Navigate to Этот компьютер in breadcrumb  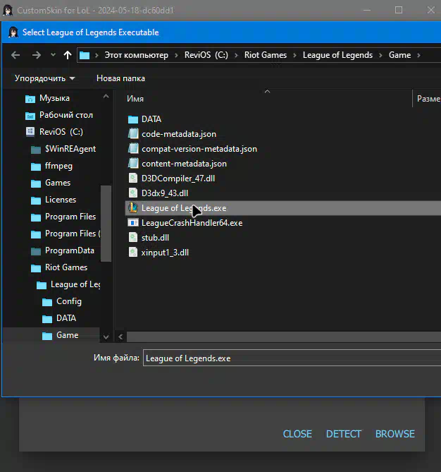tap(136, 55)
